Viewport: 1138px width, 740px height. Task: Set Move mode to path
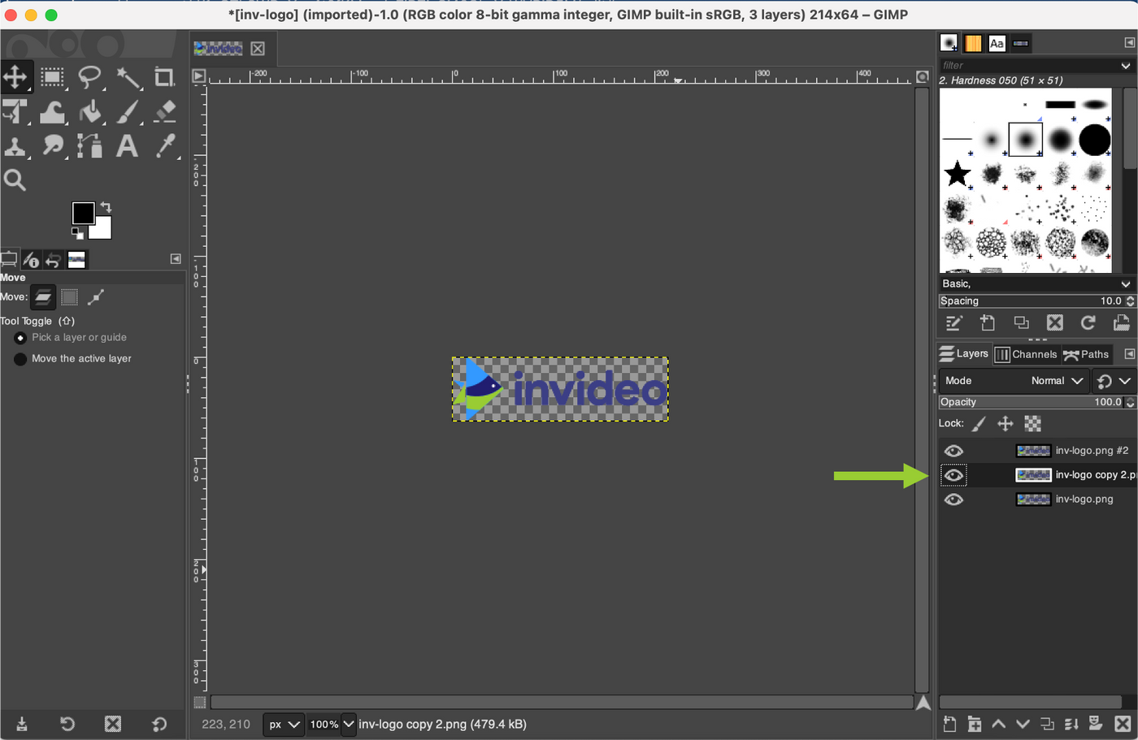96,297
